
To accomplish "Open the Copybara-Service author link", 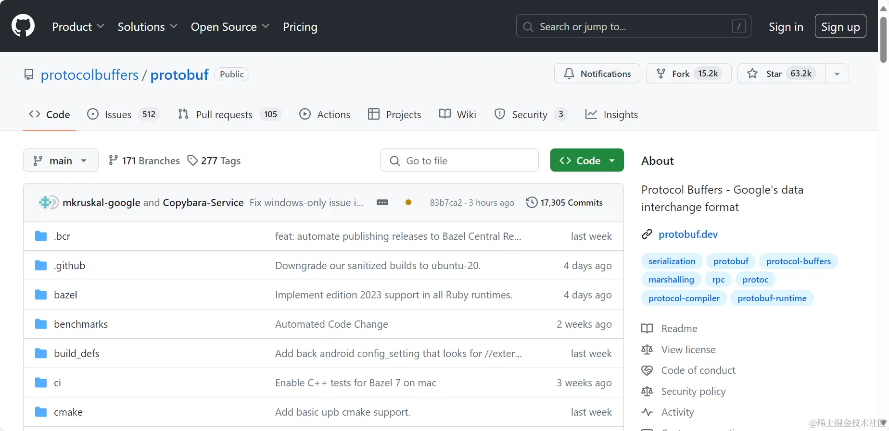I will click(x=203, y=202).
